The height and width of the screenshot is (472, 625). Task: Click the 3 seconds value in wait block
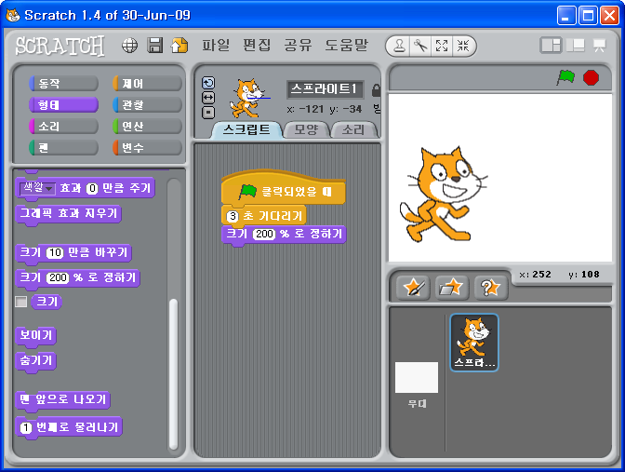[233, 217]
